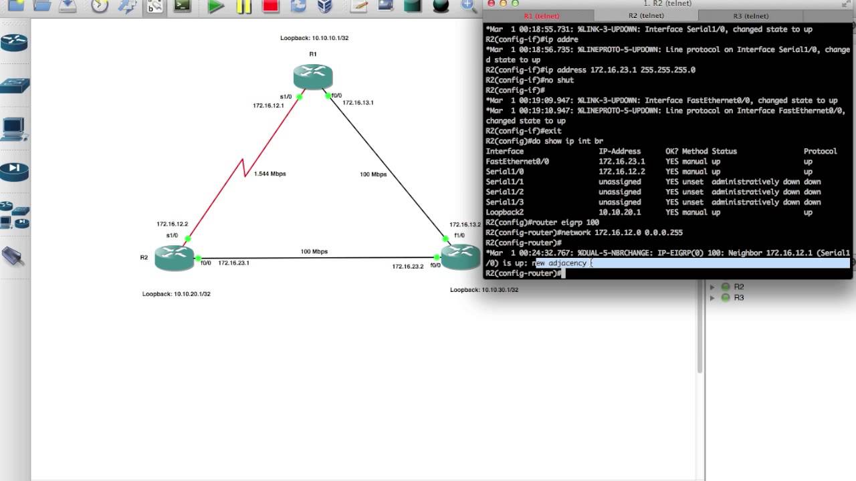
Task: Click the zoom in magnifier icon
Action: pyautogui.click(x=469, y=5)
